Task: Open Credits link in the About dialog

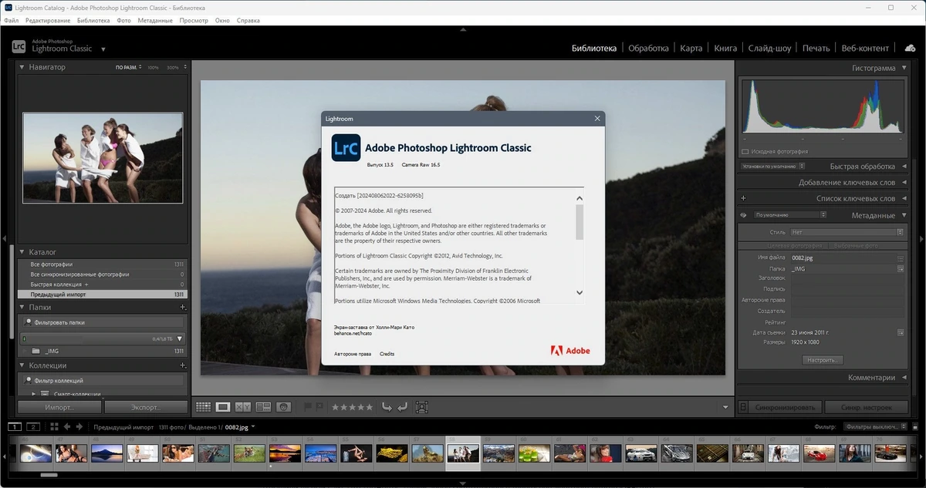Action: pyautogui.click(x=387, y=354)
